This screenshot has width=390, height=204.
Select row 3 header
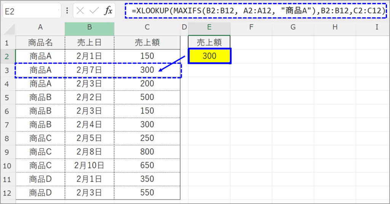(8, 70)
